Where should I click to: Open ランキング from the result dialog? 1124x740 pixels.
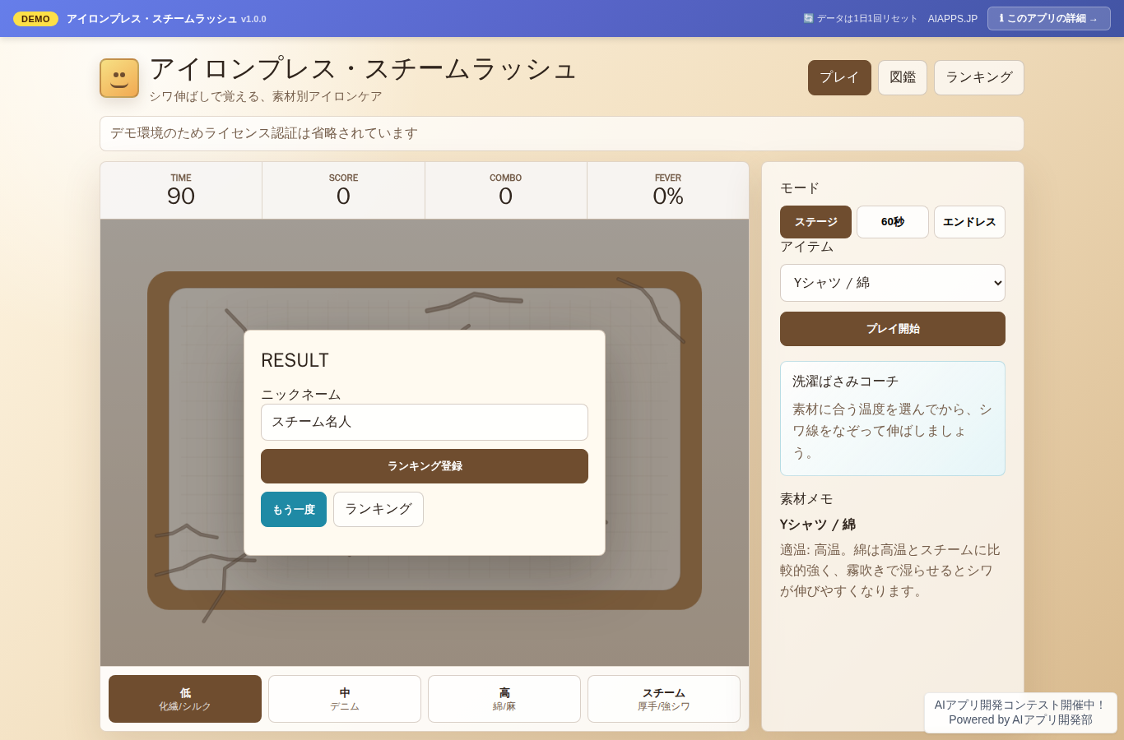[x=379, y=510]
